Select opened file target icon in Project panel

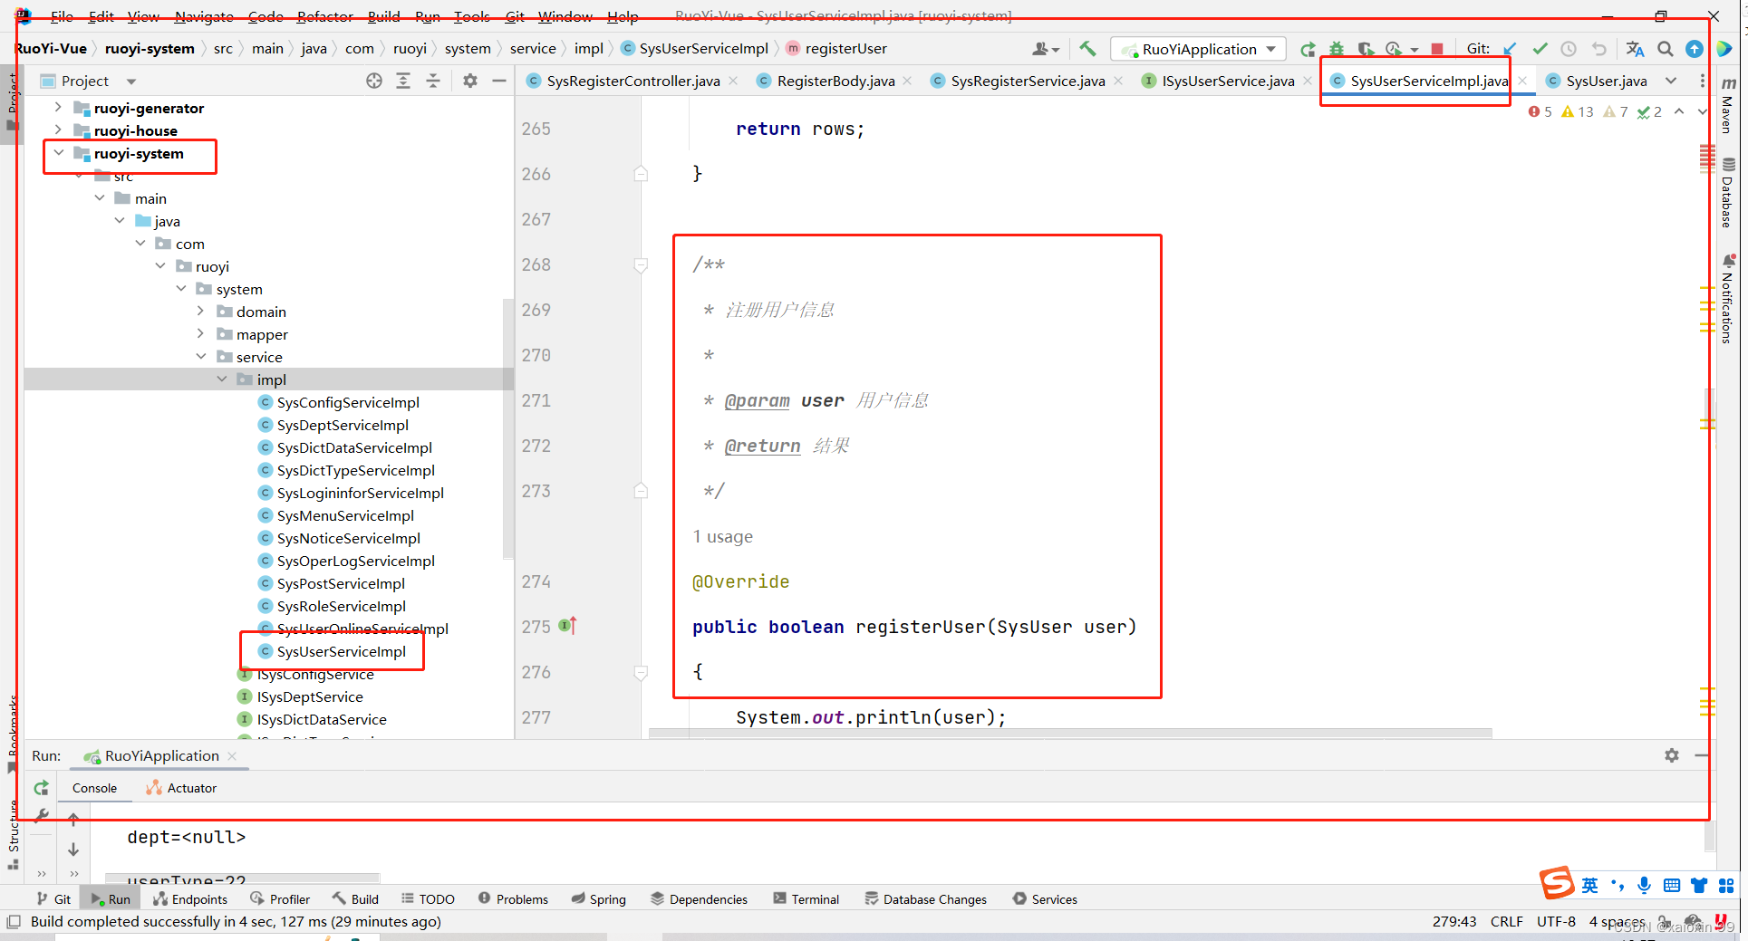[374, 81]
